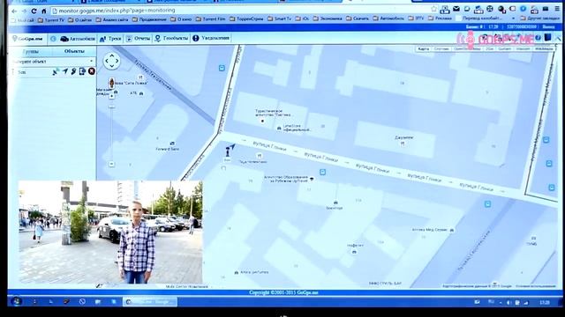The image size is (565, 317).
Task: Click the transit stop icon near улица Глинки
Action: click(323, 173)
